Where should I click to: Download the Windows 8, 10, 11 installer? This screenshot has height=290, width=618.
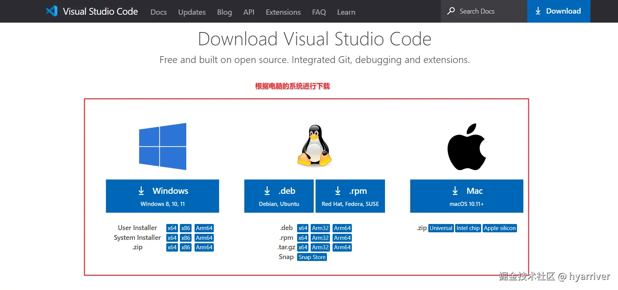click(163, 196)
